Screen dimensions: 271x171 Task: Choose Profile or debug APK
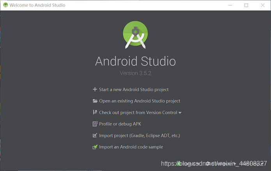pyautogui.click(x=120, y=124)
